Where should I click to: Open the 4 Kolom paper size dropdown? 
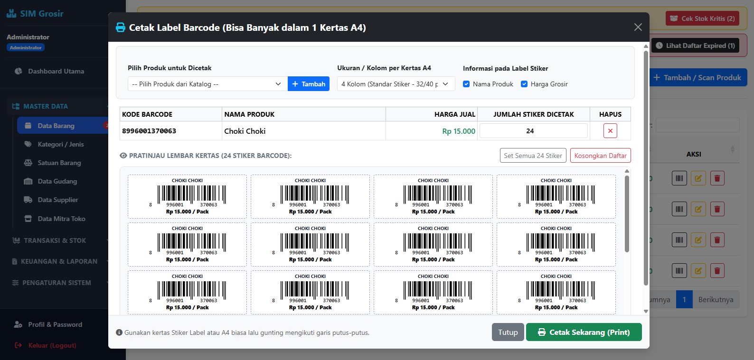tap(396, 84)
